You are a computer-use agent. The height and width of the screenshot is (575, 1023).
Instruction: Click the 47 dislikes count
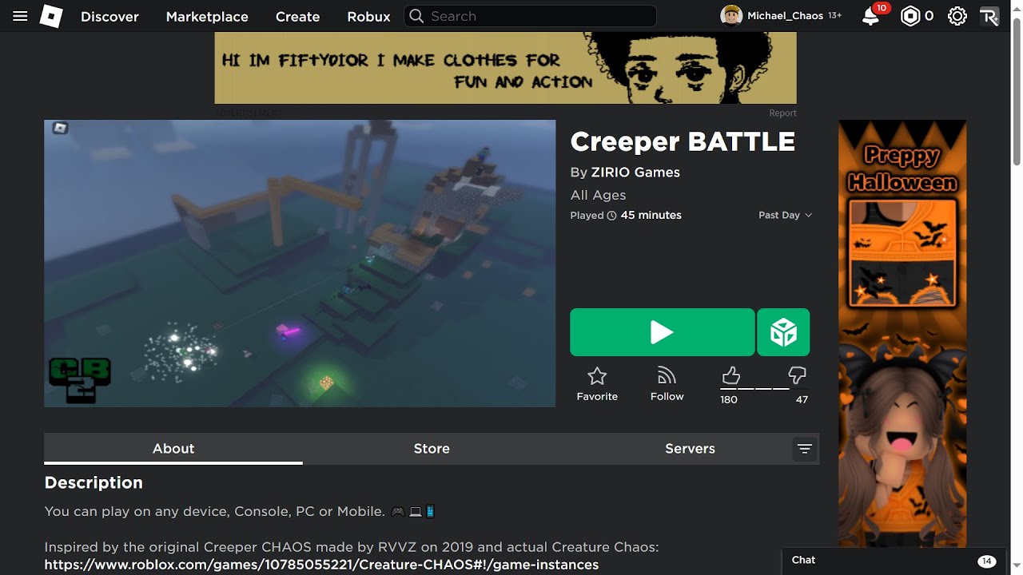coord(802,399)
